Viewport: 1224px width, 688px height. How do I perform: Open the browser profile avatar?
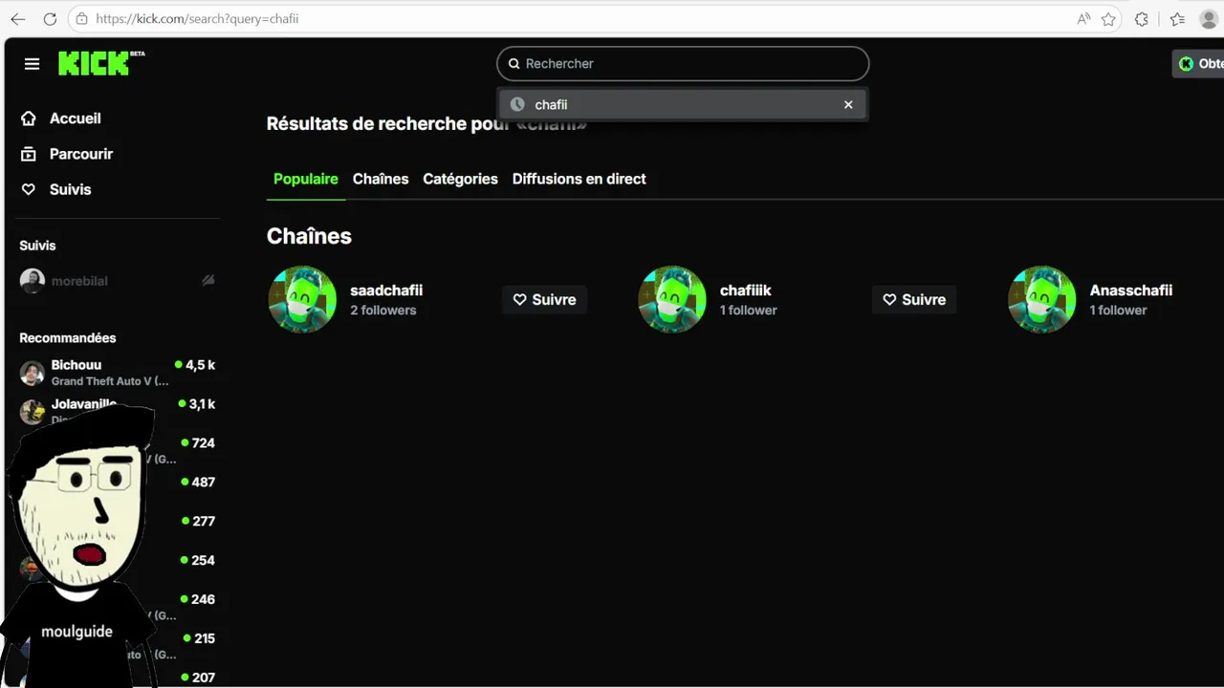click(1209, 19)
